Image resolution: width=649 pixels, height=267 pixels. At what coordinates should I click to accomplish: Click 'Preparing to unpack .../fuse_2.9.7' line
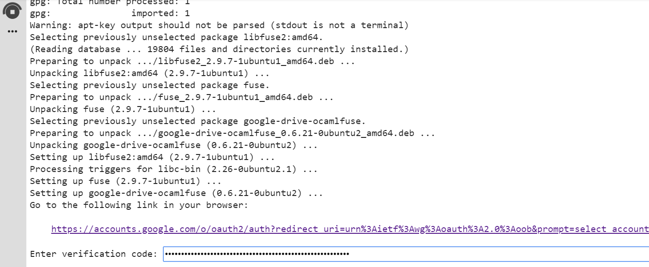(181, 97)
